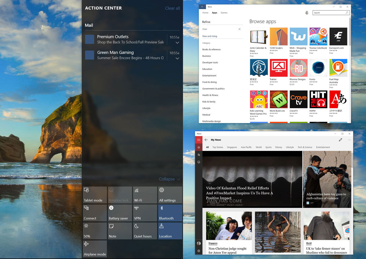Viewport: 366px width, 259px height.
Task: Disable the Location quick action
Action: [x=170, y=231]
